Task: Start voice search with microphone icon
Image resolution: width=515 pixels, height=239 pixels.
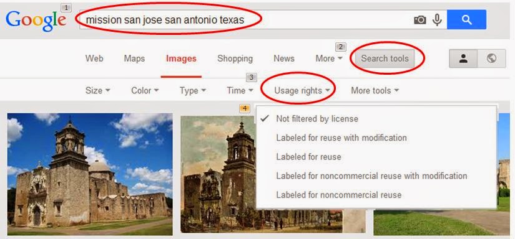Action: pos(437,20)
